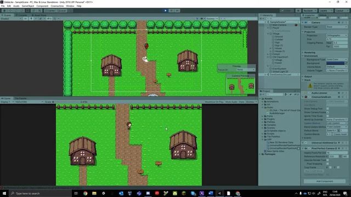Screen dimensions: 351x197
Task: Click the cloud services icon
Action: [298, 10]
